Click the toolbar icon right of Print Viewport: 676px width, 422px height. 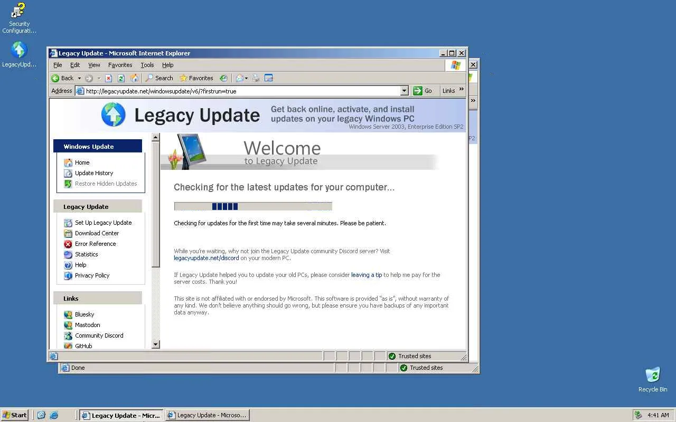(269, 78)
